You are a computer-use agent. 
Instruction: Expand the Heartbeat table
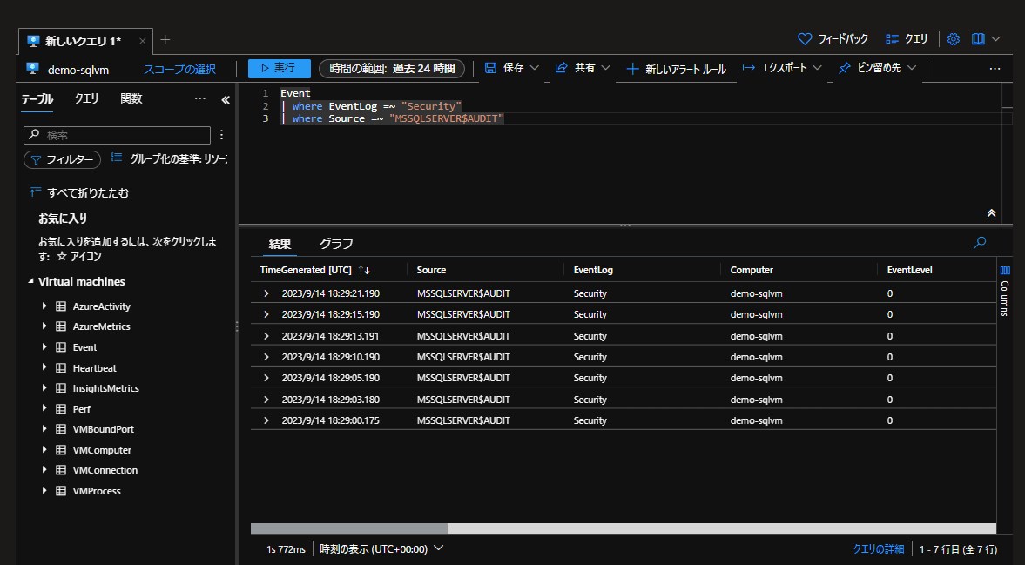tap(44, 367)
